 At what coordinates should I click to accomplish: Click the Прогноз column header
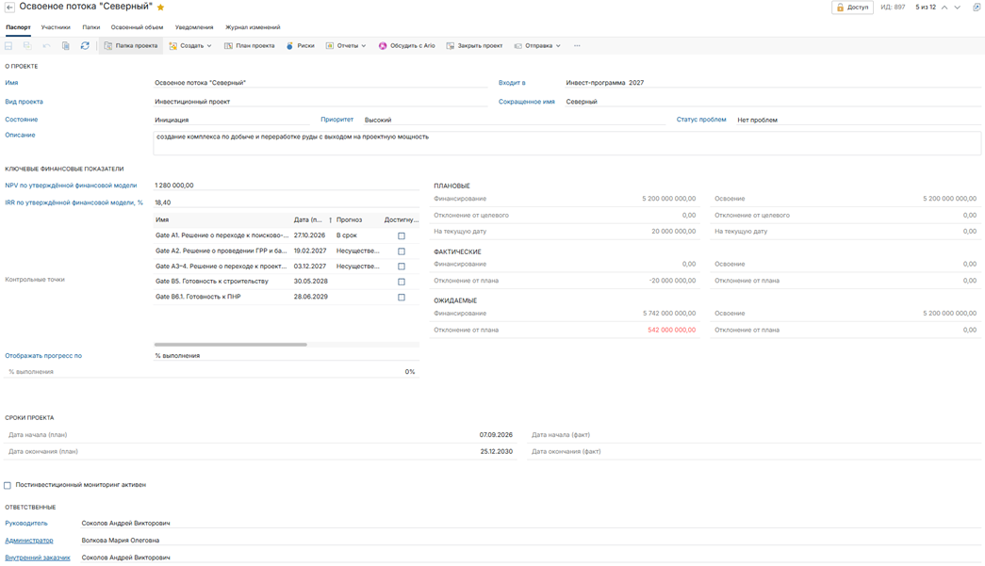(350, 220)
